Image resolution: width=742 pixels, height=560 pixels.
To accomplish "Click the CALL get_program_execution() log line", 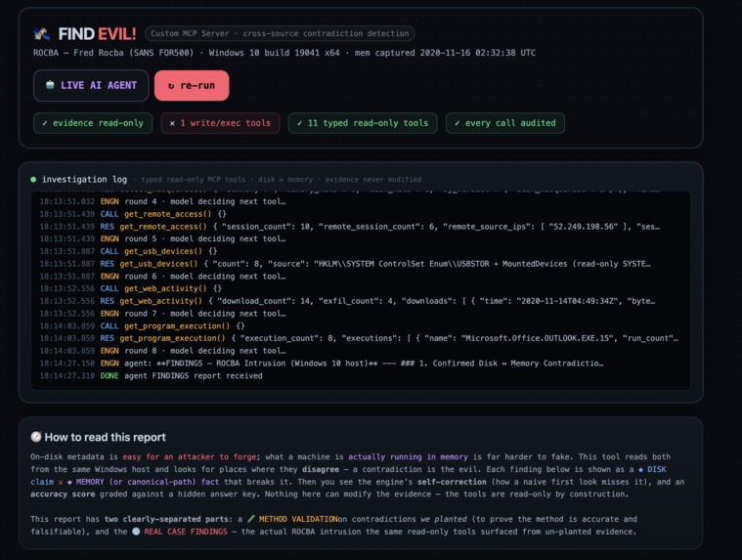I will (142, 325).
